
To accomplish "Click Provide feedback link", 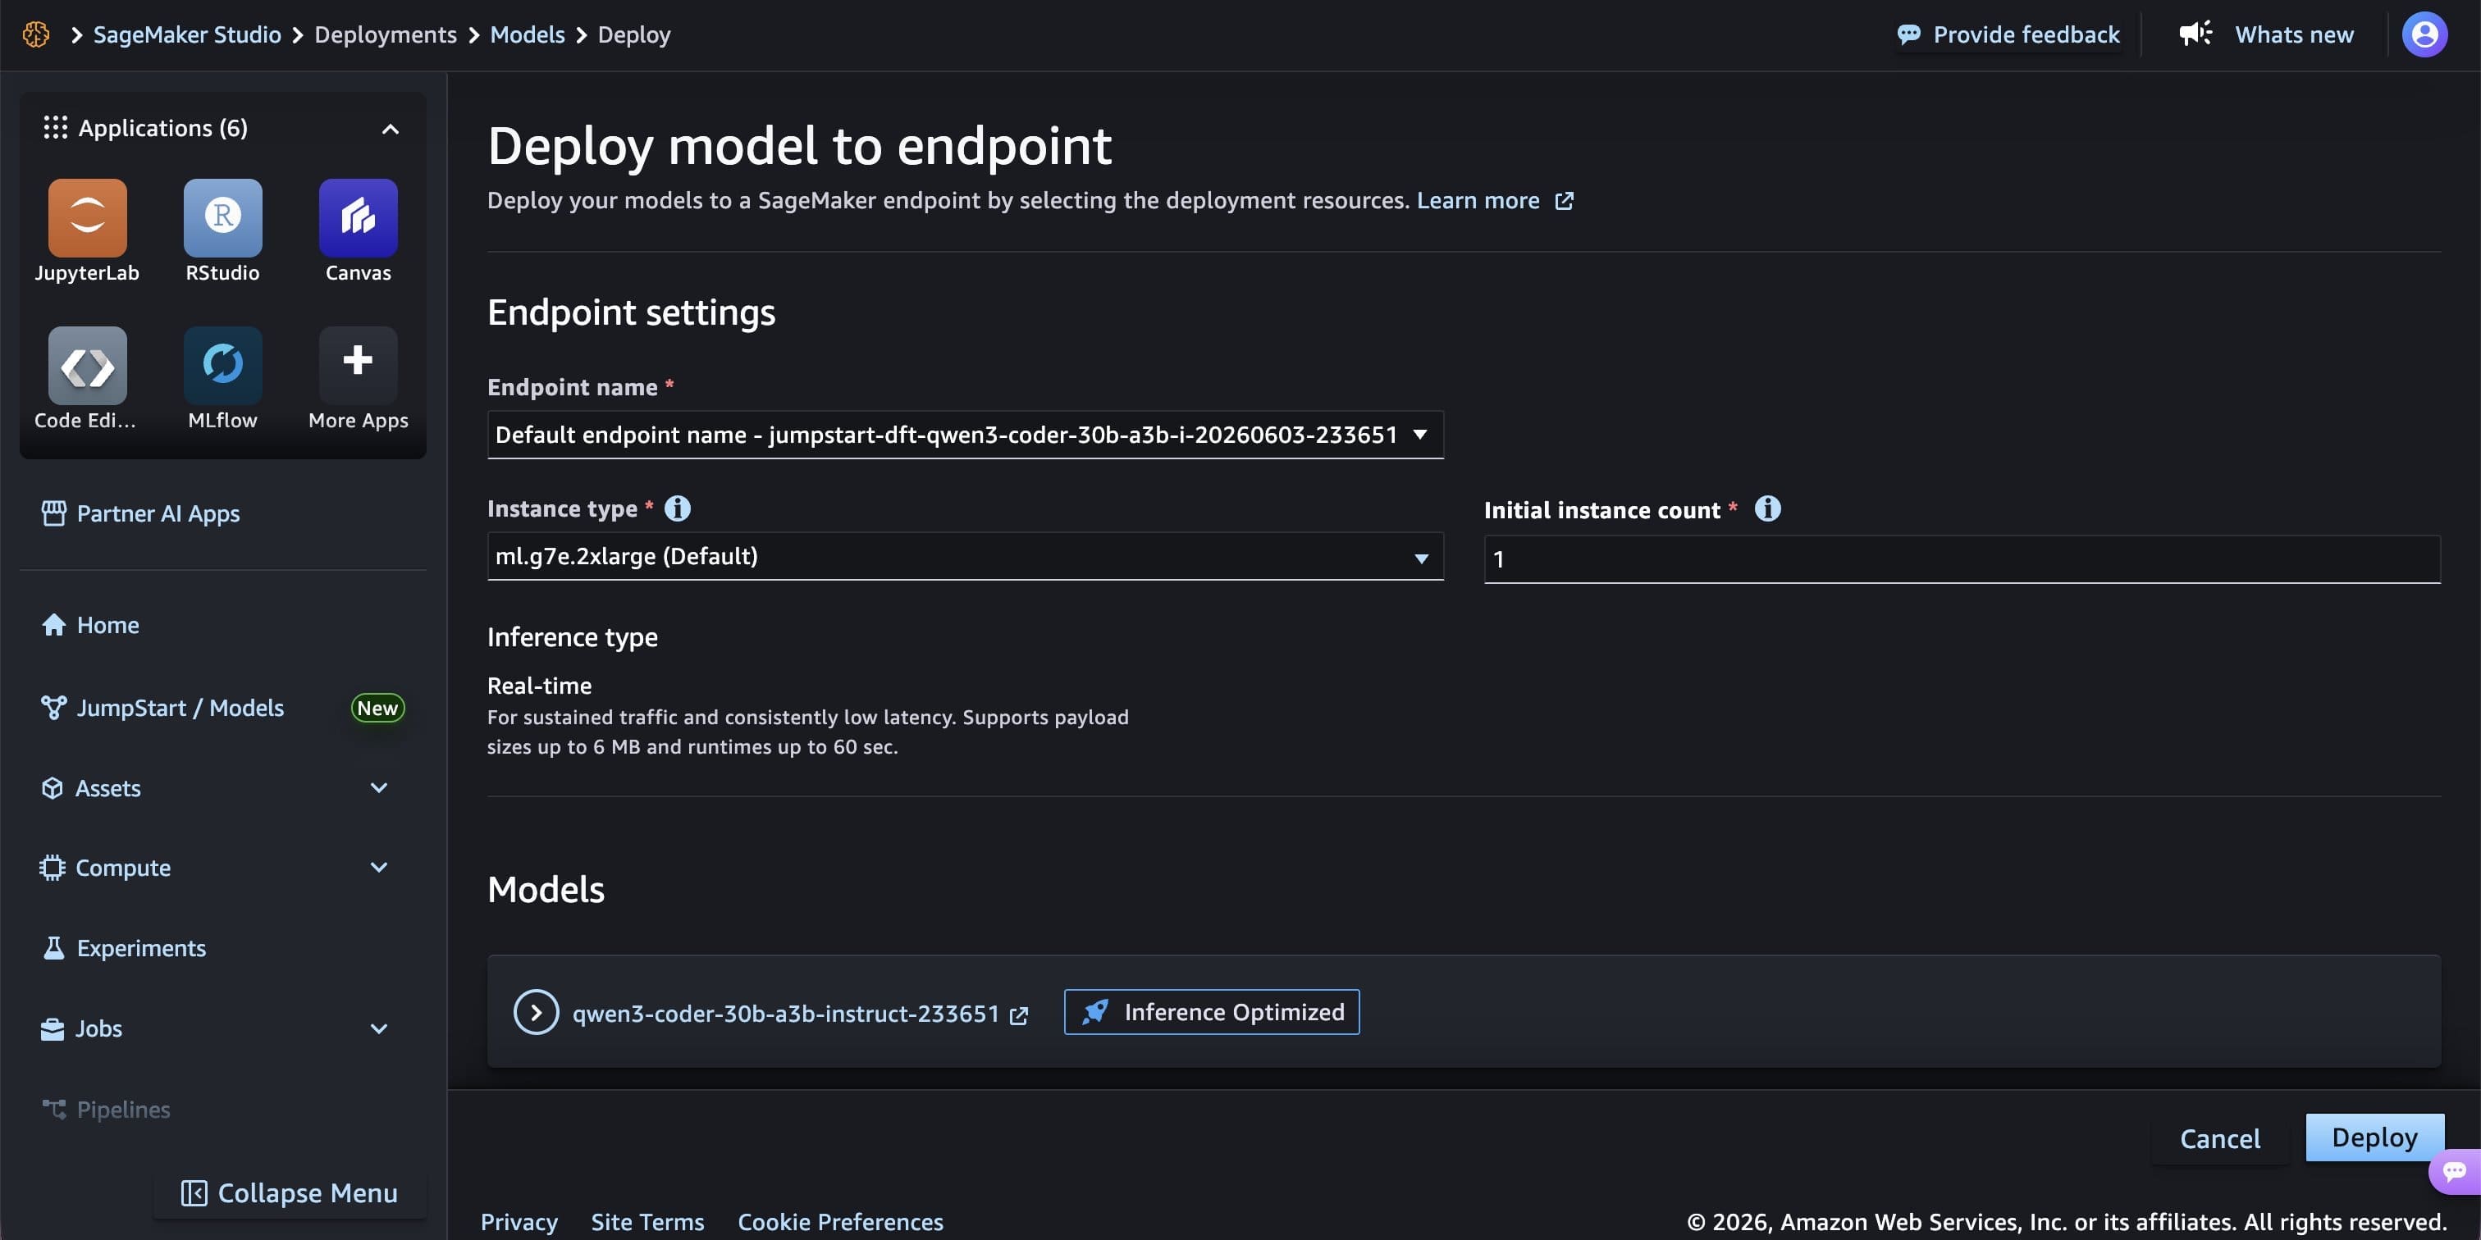I will pos(2008,34).
